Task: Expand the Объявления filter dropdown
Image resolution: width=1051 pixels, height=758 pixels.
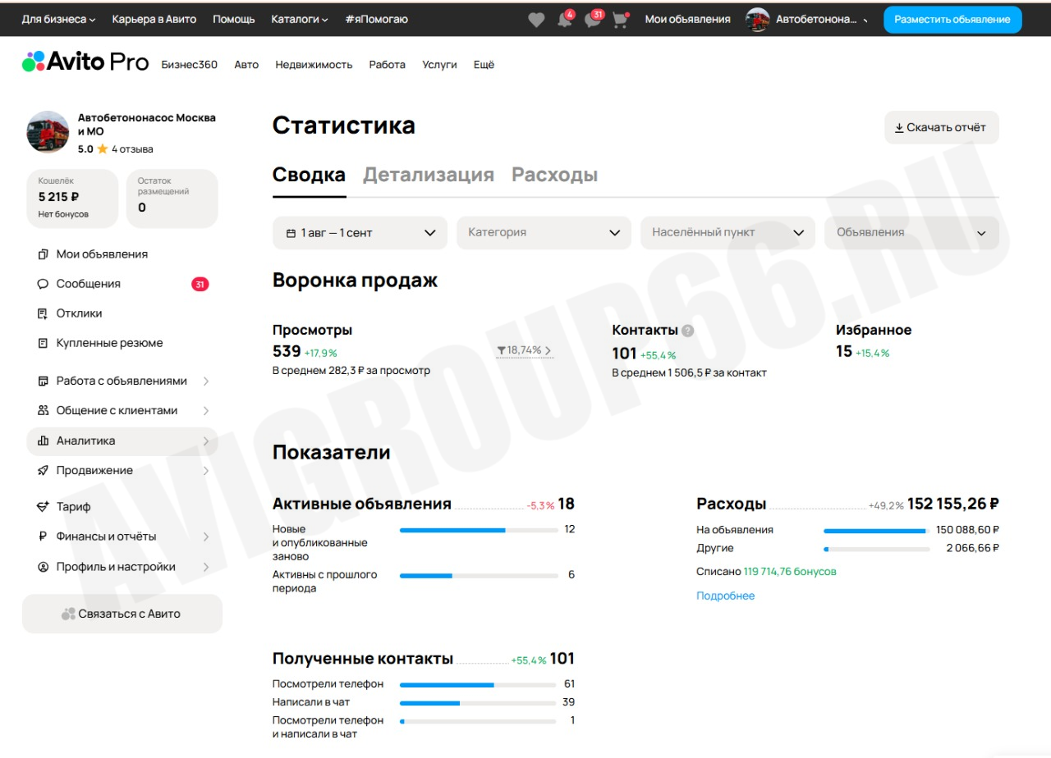Action: tap(911, 233)
